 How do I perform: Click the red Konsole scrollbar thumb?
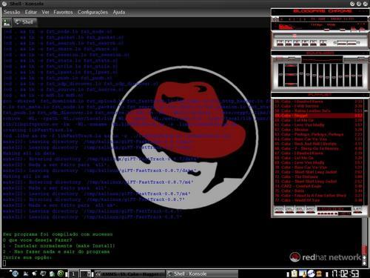tap(364, 250)
